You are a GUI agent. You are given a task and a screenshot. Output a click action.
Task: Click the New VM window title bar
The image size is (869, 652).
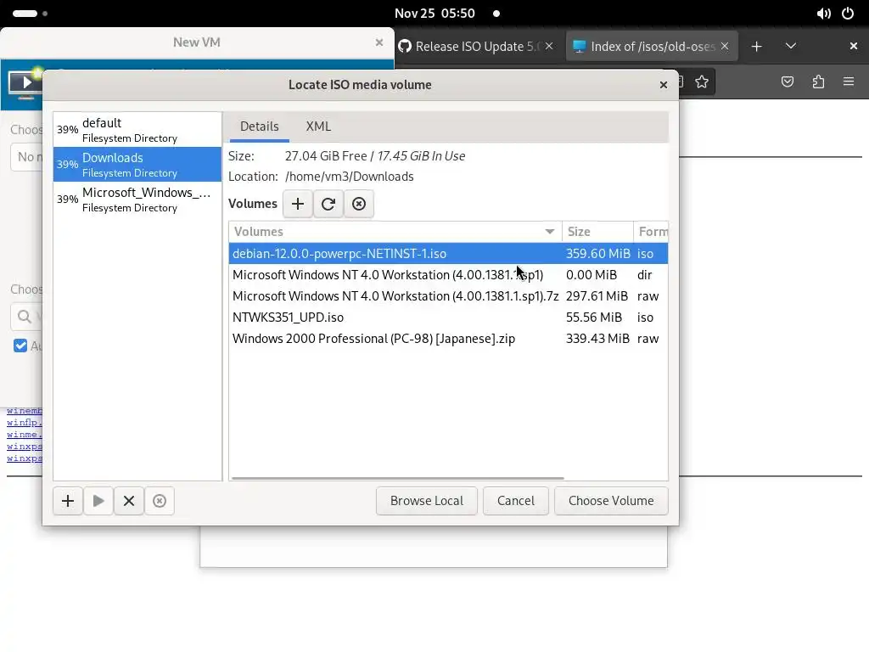[x=197, y=42]
